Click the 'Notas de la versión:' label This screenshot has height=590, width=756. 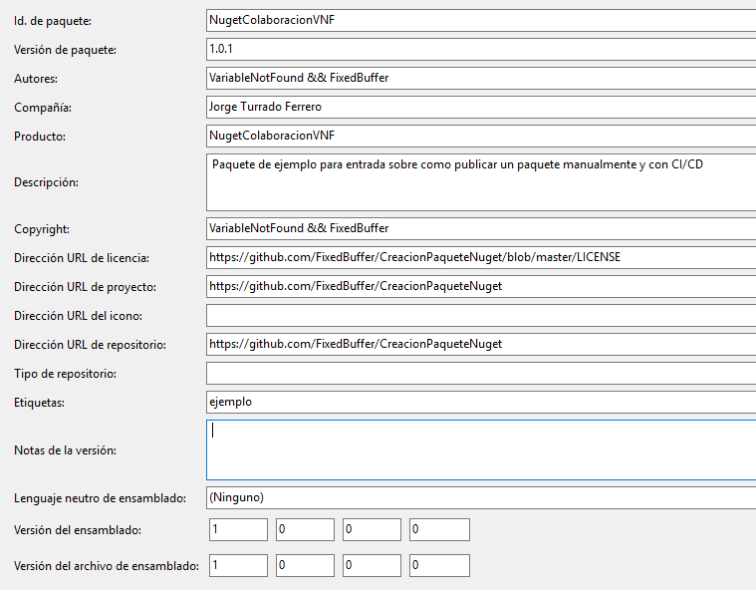[x=65, y=450]
